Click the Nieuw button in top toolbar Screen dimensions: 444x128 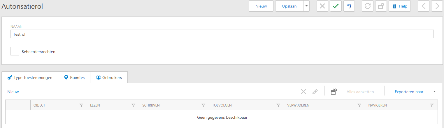click(261, 6)
